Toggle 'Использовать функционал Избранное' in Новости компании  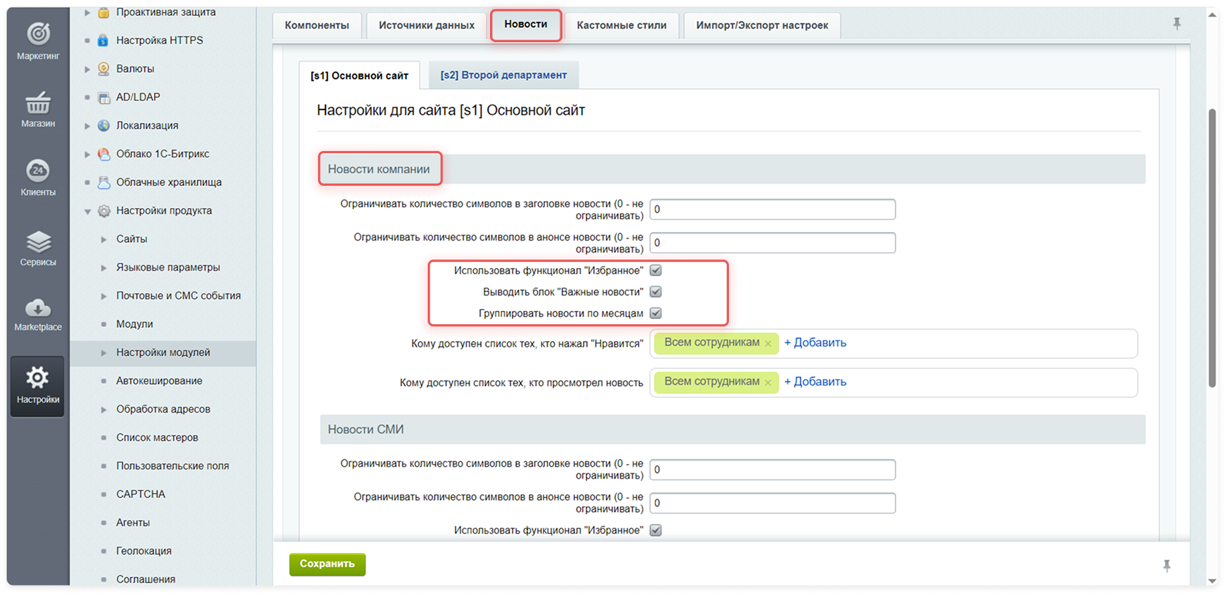point(656,271)
